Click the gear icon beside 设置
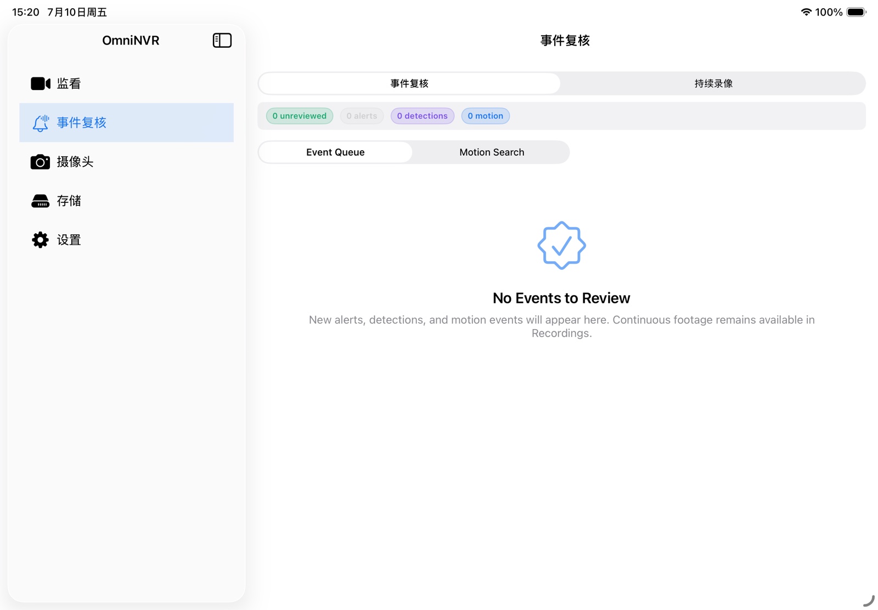 40,240
